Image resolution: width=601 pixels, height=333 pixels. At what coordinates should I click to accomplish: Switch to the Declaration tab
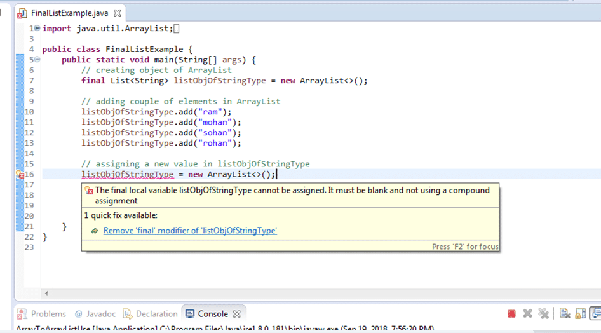pyautogui.click(x=150, y=314)
